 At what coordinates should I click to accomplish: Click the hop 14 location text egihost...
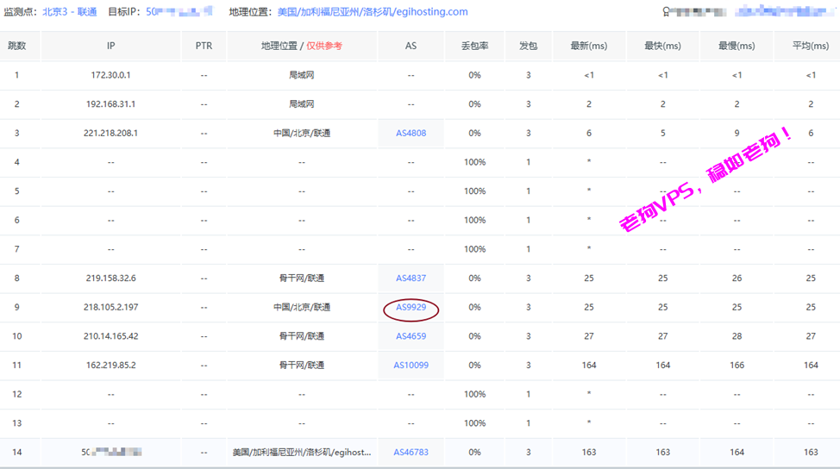click(302, 453)
